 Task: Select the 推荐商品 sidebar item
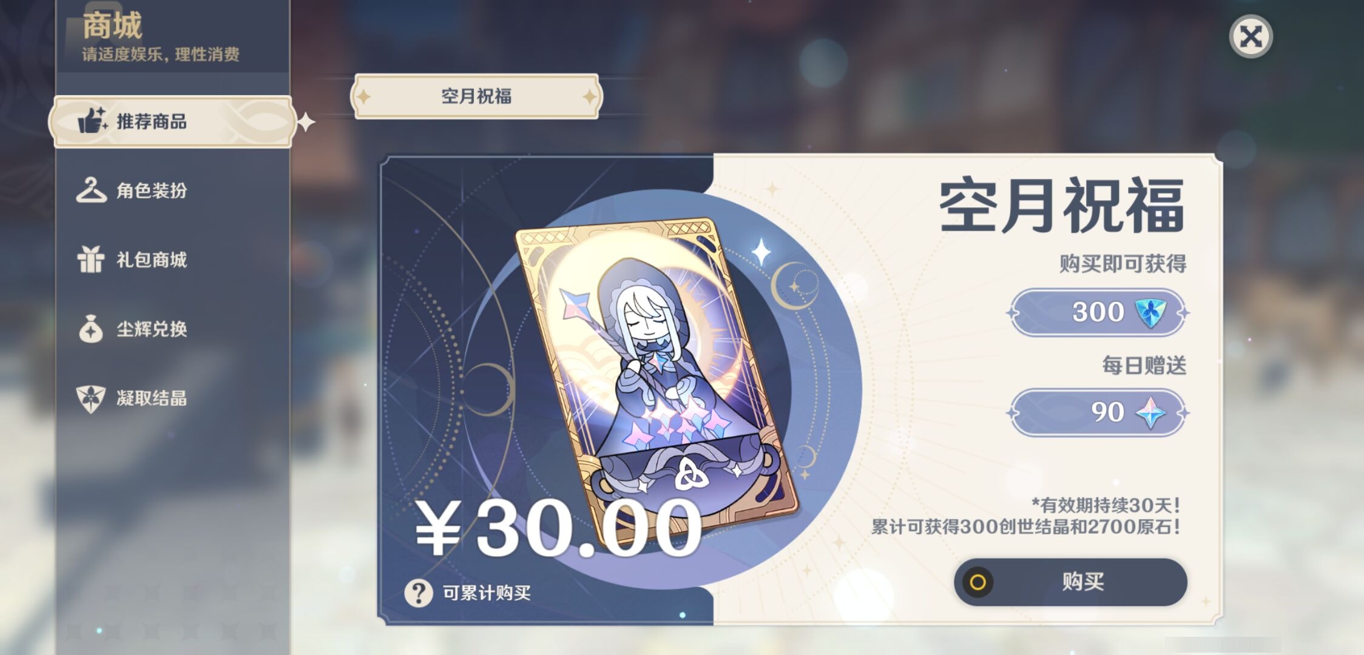click(x=172, y=121)
